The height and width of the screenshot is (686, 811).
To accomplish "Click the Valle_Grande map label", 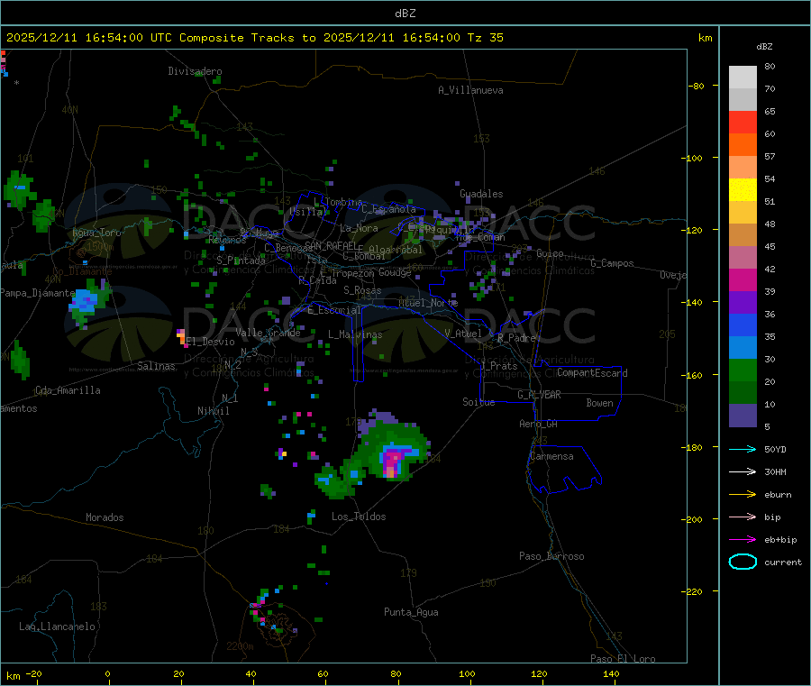I will pos(268,333).
